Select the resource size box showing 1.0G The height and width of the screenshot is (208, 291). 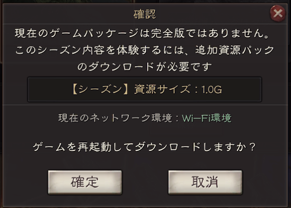(145, 89)
